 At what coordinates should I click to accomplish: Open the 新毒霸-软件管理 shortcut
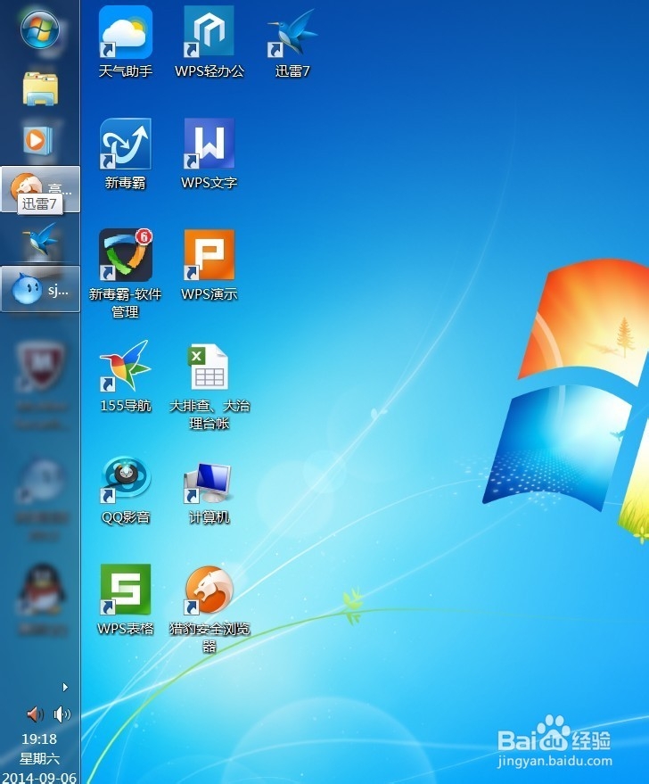click(x=126, y=274)
